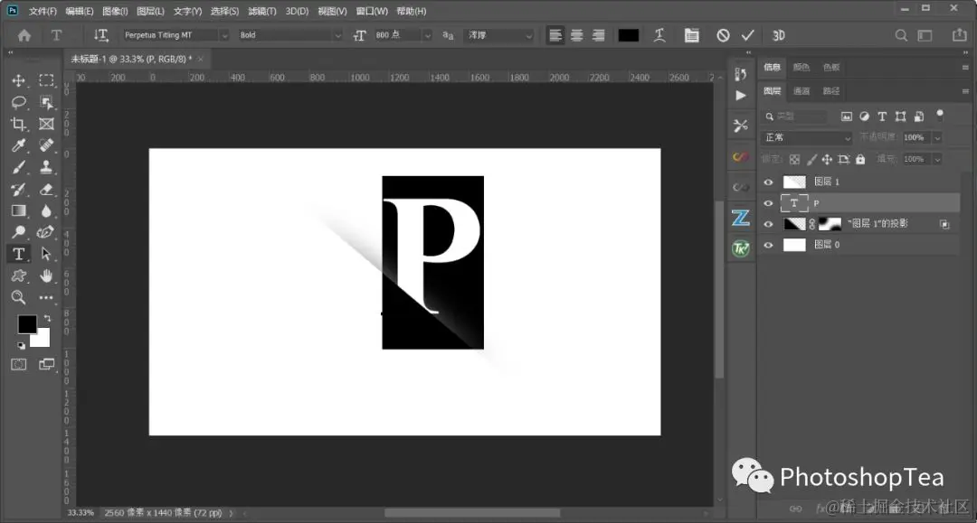The image size is (977, 523).
Task: Select the Eraser tool
Action: (46, 189)
